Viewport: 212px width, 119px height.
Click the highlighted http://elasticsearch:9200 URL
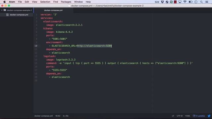(x=94, y=46)
